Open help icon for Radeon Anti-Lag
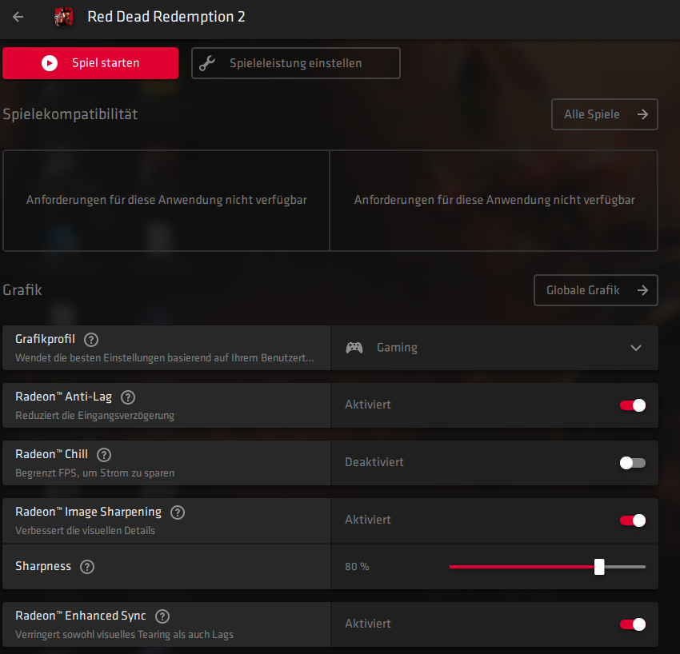The image size is (680, 654). coord(128,397)
